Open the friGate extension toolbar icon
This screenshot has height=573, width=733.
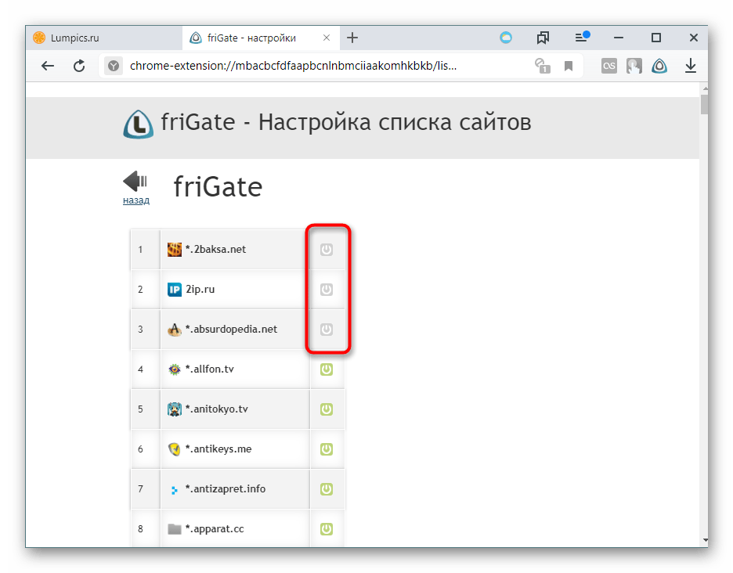click(x=659, y=66)
